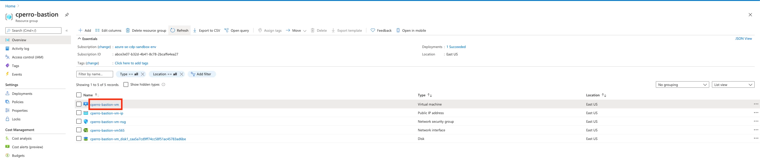This screenshot has height=158, width=760.
Task: Remove the Type == all filter
Action: pos(142,74)
